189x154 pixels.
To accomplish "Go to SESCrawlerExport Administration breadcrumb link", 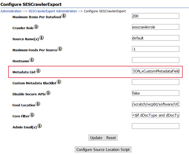I will (x=53, y=11).
